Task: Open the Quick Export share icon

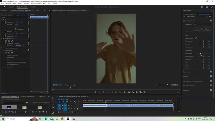Action: [207, 7]
